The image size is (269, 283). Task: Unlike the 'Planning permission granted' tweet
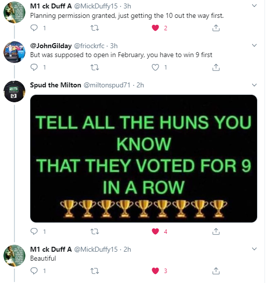tap(155, 28)
